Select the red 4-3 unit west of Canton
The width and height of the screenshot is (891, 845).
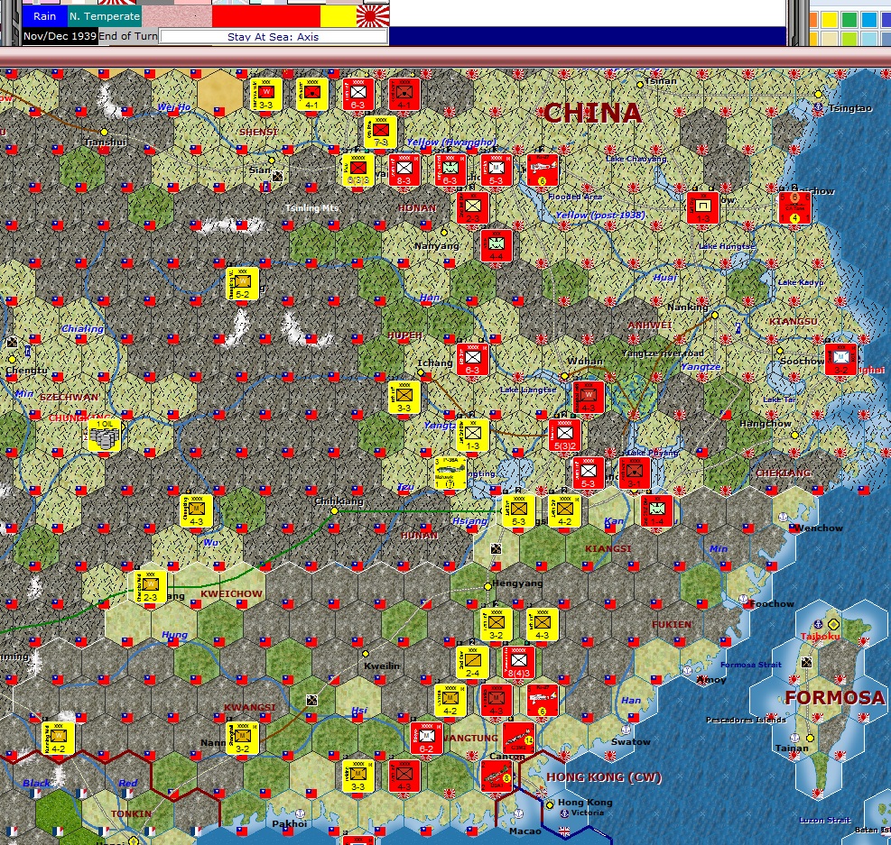tap(404, 776)
